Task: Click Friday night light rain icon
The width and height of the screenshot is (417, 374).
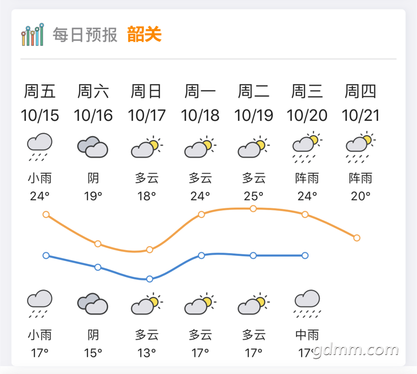Action: pos(40,304)
